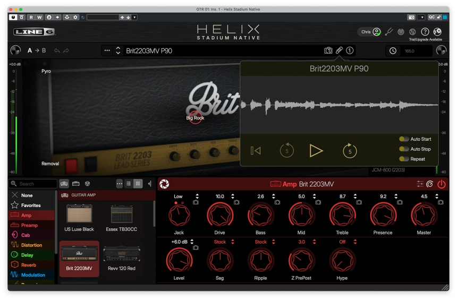Adjust Sag Stock value stepper
The image size is (457, 300).
[233, 242]
